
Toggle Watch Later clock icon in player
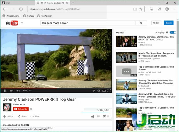(94, 91)
